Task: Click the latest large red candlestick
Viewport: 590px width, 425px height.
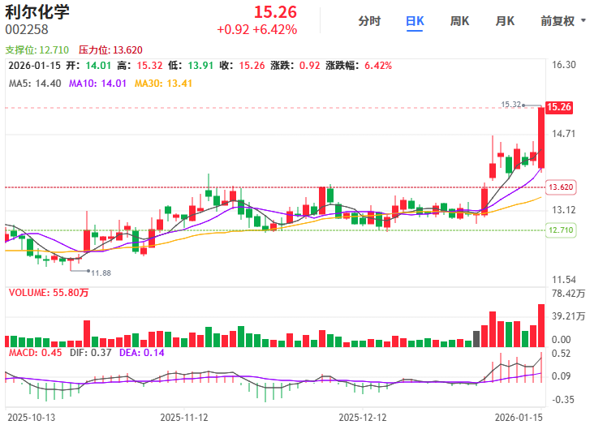Action: 541,138
